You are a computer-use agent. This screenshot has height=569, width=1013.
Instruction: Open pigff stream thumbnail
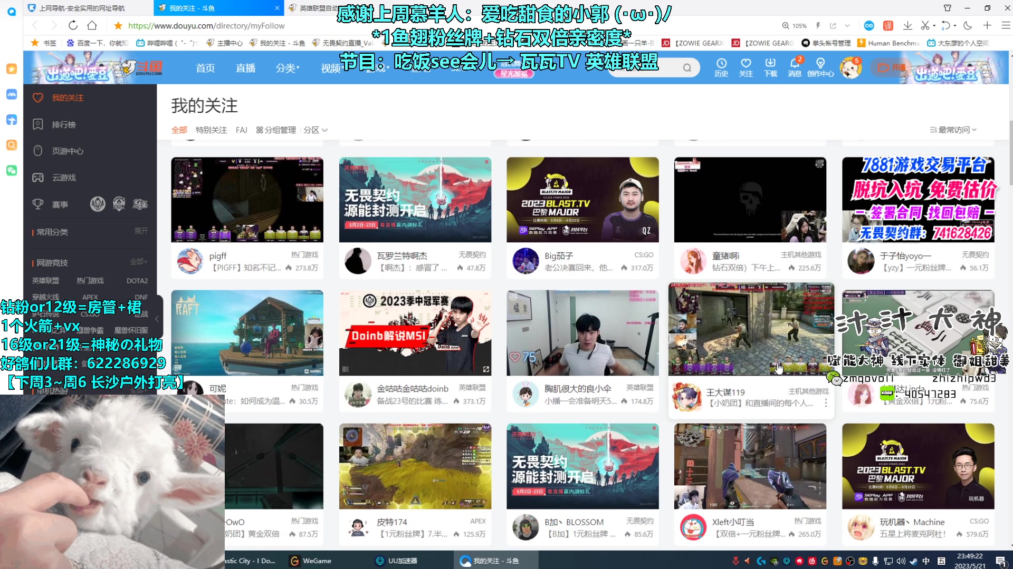coord(247,200)
